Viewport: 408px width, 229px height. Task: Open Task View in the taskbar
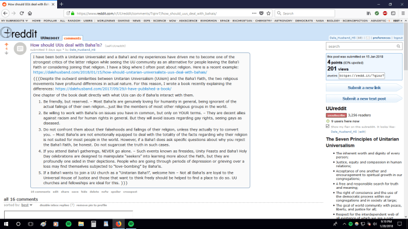click(x=31, y=224)
